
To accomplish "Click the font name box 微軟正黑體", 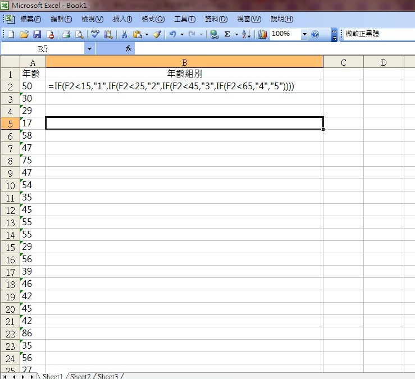I will (378, 34).
